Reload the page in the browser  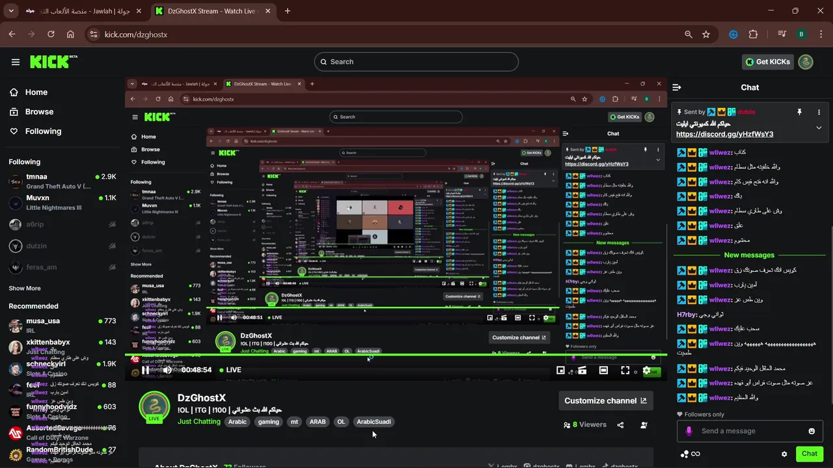coord(51,34)
